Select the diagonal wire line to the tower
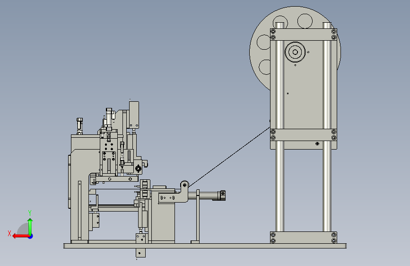 click(229, 157)
